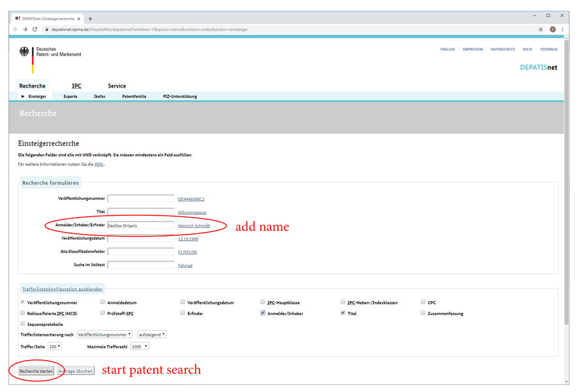Uncheck Anmelder/Inhaber checkbox
Image resolution: width=578 pixels, height=392 pixels.
(x=262, y=313)
